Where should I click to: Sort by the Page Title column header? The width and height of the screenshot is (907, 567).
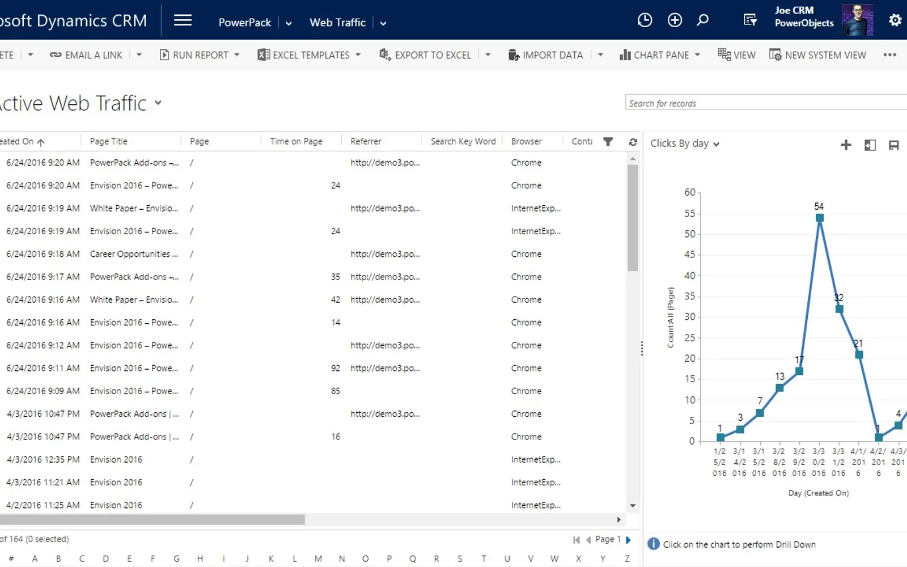click(x=108, y=141)
